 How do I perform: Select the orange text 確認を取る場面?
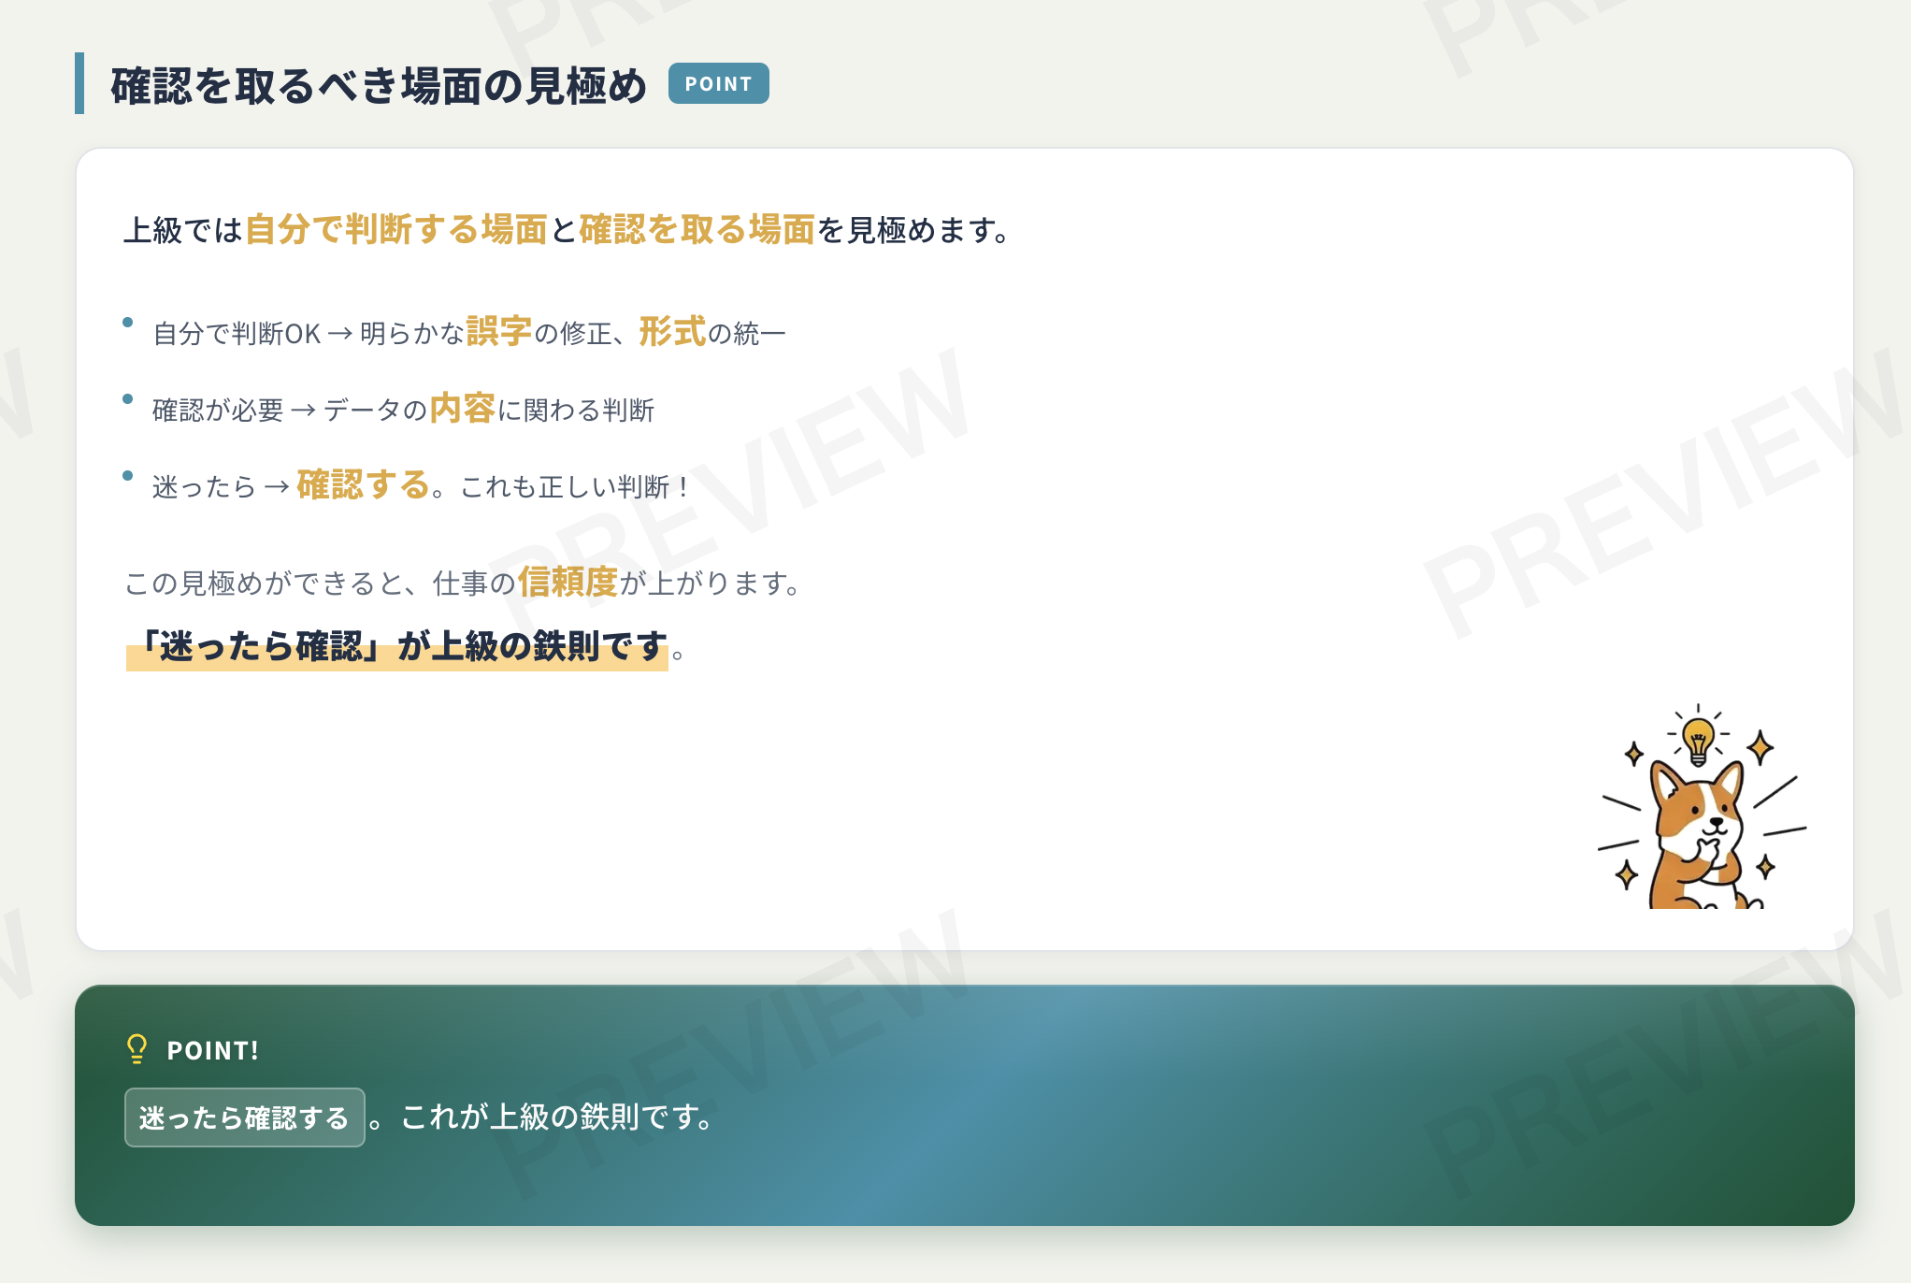click(x=699, y=231)
